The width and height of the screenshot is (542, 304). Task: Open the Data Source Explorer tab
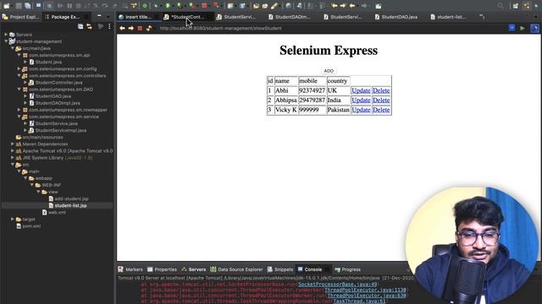[x=236, y=269]
